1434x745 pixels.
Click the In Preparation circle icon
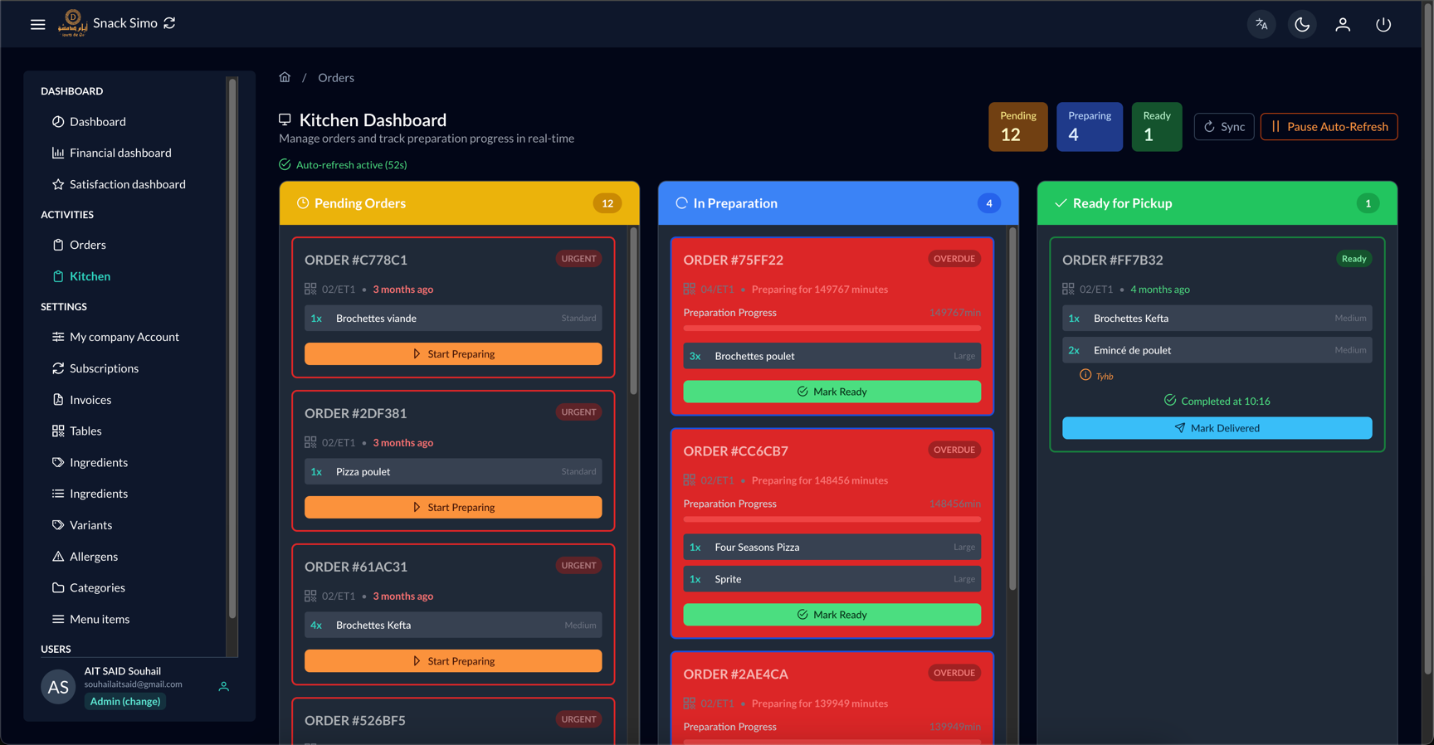tap(681, 203)
